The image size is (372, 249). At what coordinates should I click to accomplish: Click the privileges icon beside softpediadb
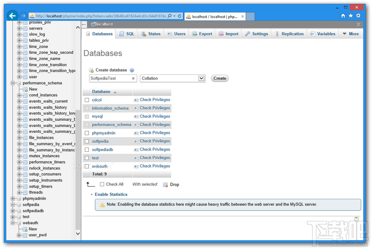(x=136, y=150)
